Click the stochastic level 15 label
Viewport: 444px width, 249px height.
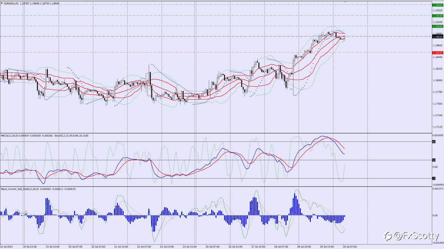(x=434, y=178)
